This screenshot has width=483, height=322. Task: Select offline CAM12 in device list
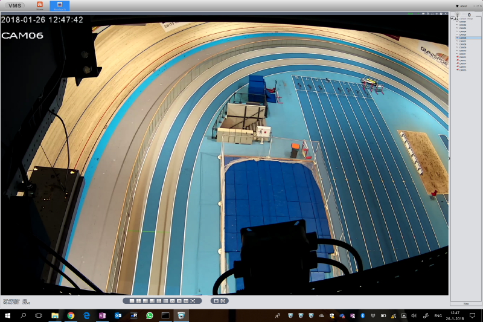pyautogui.click(x=462, y=57)
